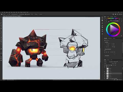Toggle eye of the layer below the selected one

[x=105, y=75]
